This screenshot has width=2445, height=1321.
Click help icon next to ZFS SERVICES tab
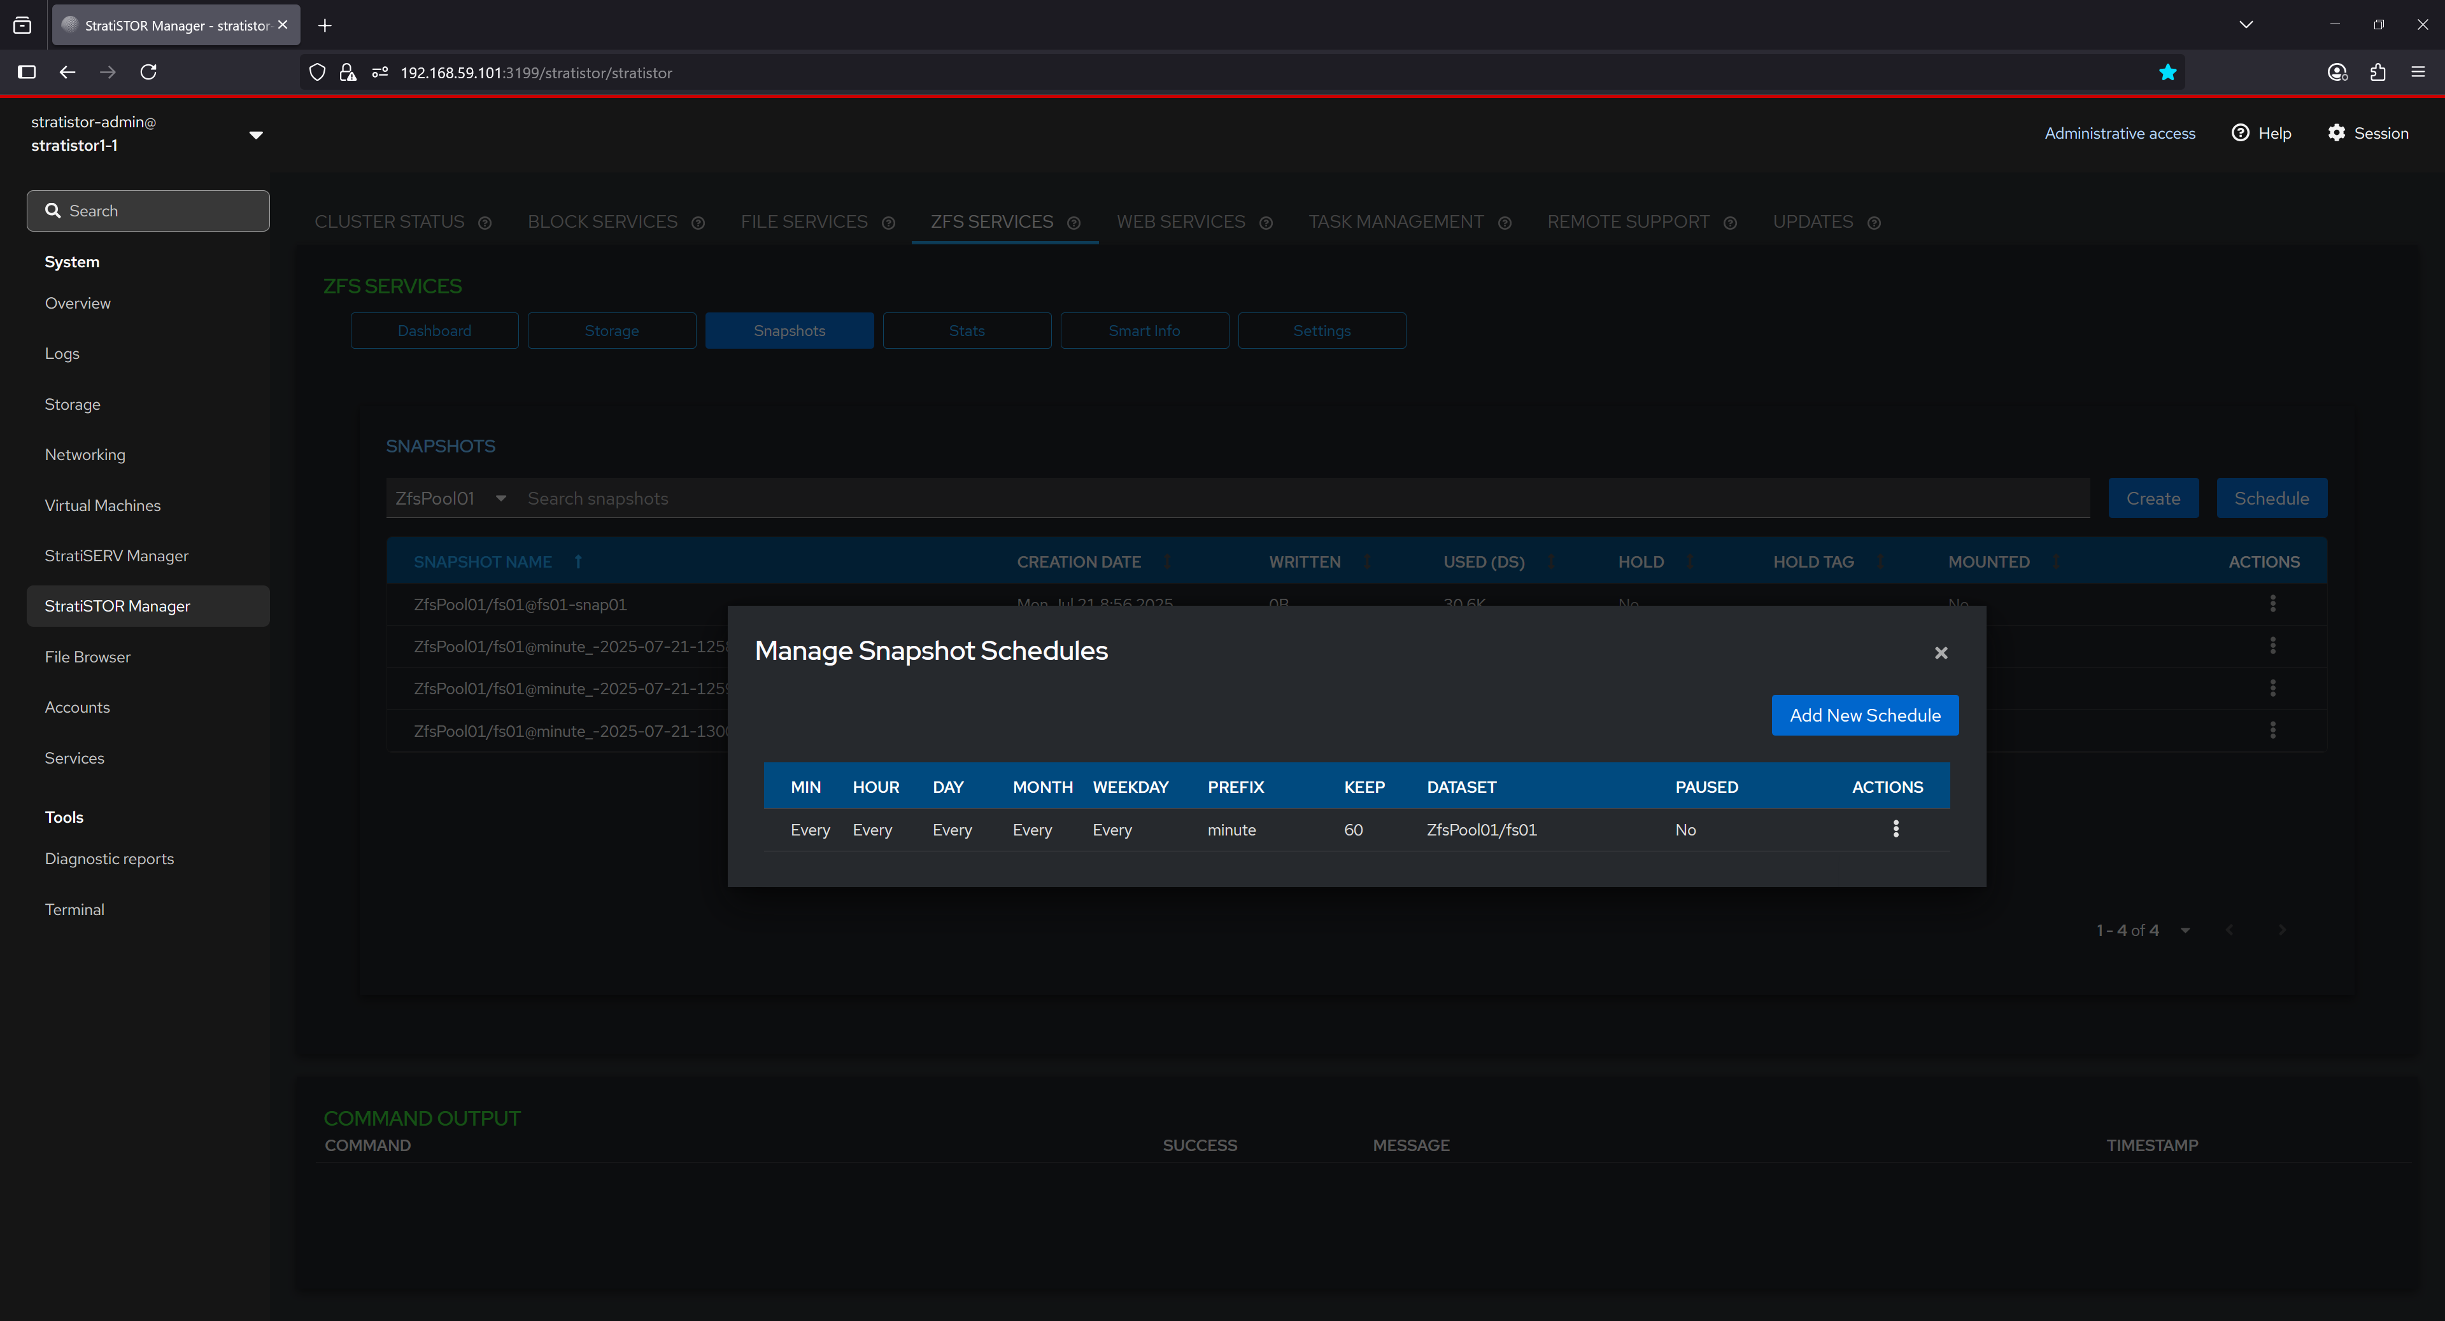(x=1074, y=223)
